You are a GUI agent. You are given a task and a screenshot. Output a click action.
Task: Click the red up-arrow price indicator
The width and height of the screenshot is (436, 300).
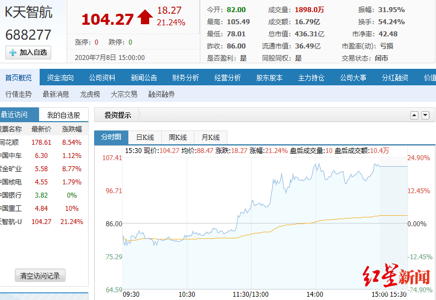pyautogui.click(x=145, y=17)
